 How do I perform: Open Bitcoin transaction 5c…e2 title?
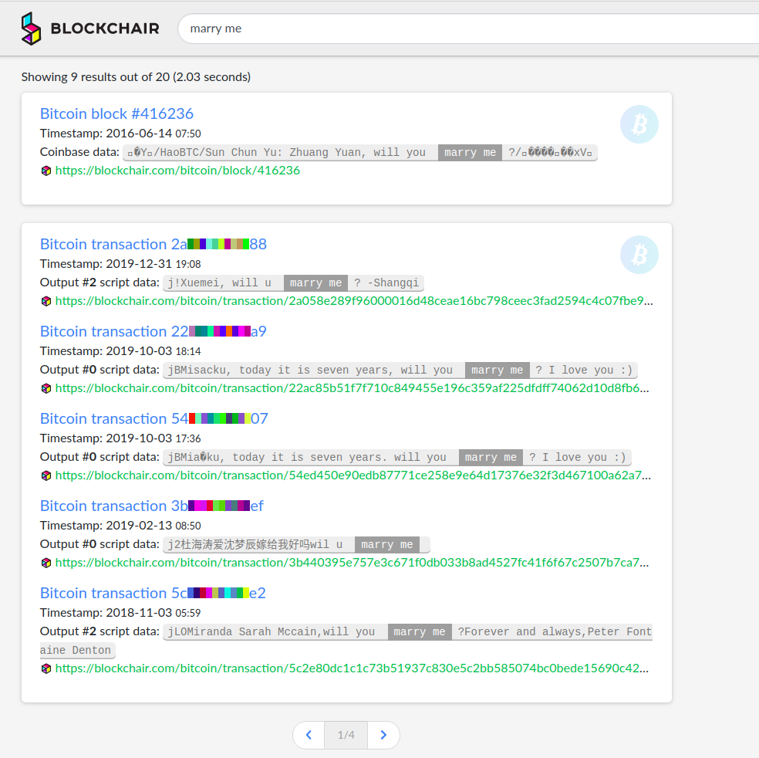[153, 593]
